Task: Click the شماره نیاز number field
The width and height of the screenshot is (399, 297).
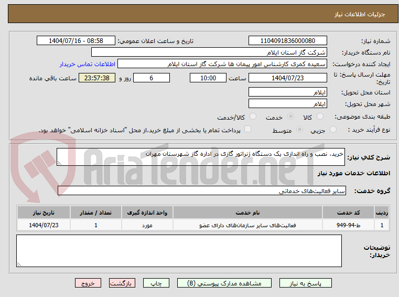Action: point(287,41)
